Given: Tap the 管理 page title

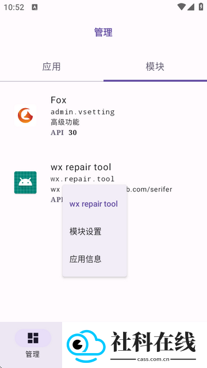Looking at the screenshot, I should (x=103, y=32).
